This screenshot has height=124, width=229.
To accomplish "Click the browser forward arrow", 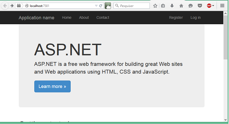I will [12, 6].
